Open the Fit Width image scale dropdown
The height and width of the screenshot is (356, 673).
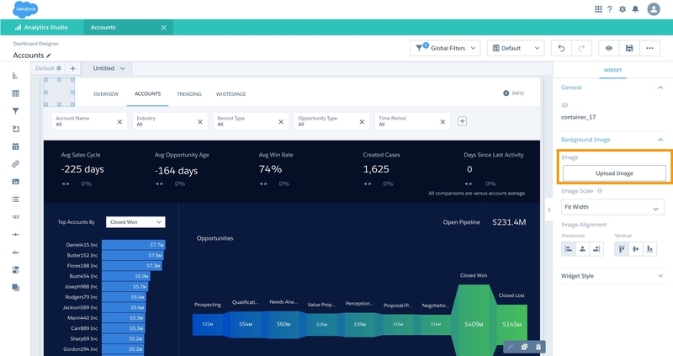(x=612, y=207)
